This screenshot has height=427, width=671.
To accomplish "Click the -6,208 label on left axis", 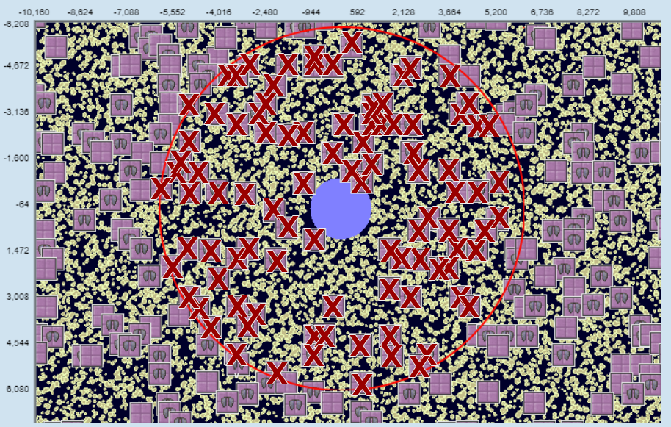I will [x=16, y=24].
